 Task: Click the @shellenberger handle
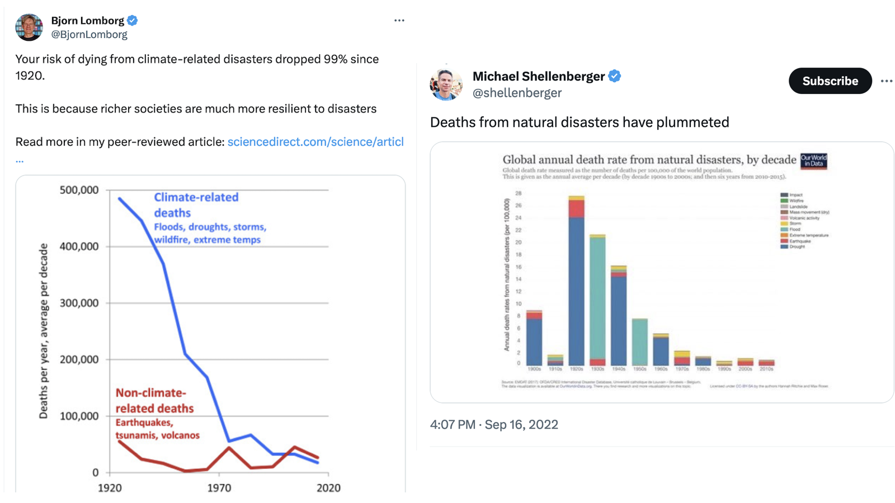pyautogui.click(x=517, y=93)
